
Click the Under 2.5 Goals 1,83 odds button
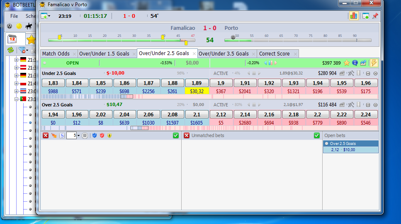[53, 83]
